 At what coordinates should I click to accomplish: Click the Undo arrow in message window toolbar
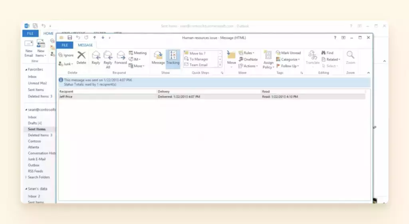78,38
